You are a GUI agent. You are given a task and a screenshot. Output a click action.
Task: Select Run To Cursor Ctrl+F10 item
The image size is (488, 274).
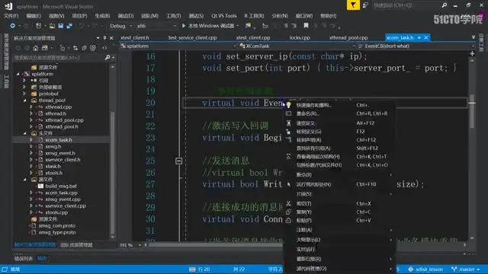[x=339, y=184]
